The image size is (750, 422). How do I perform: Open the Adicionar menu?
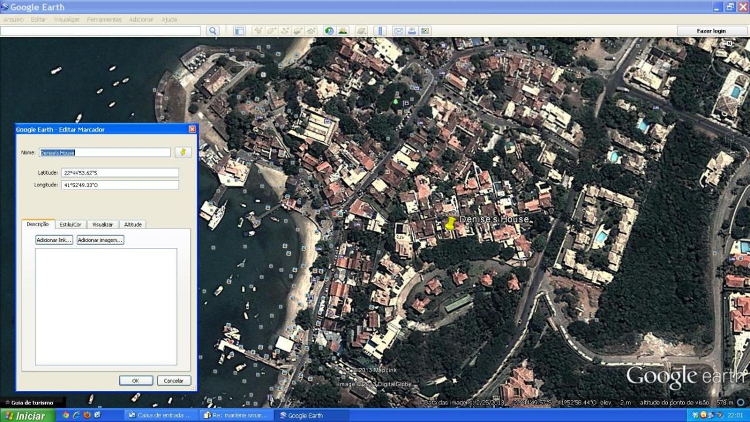pyautogui.click(x=141, y=19)
